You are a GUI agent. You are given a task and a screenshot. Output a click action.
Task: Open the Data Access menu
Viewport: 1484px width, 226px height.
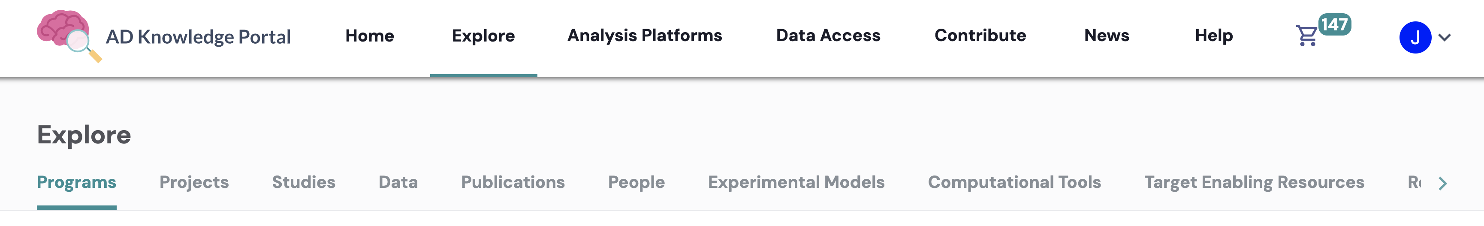(828, 36)
